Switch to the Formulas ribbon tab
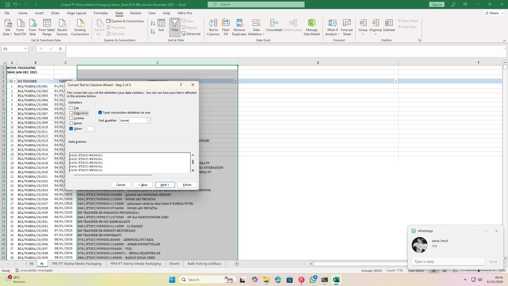 coord(101,13)
